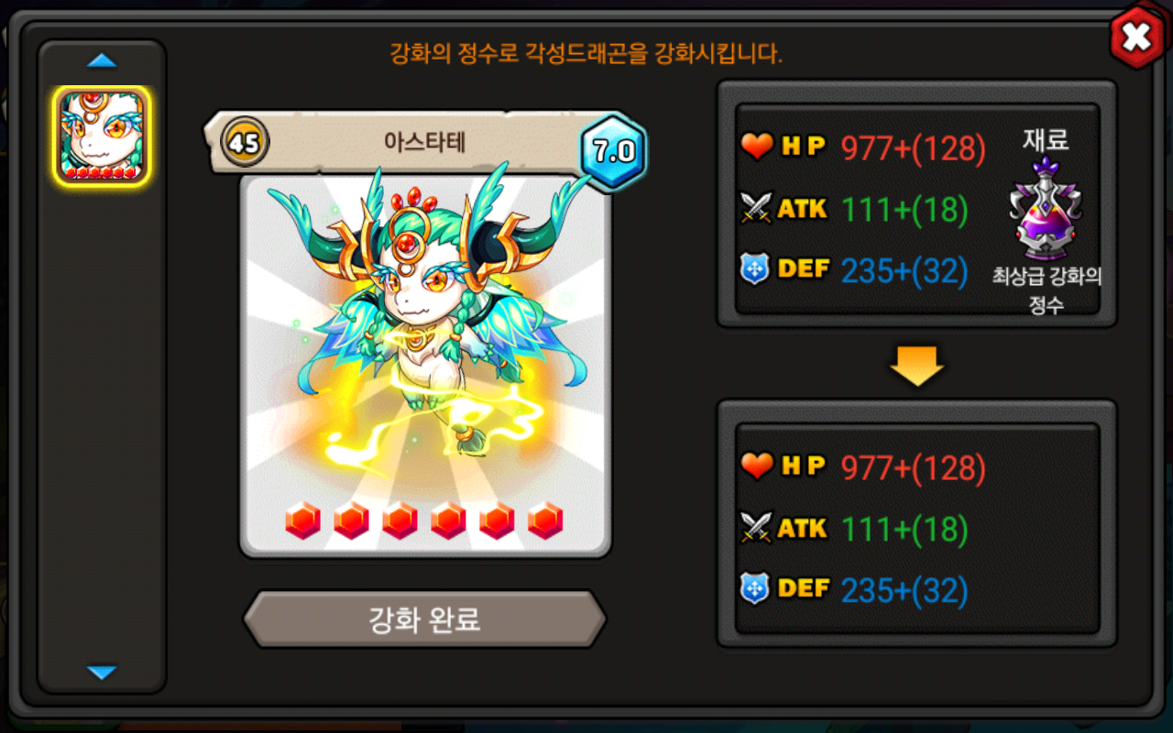1173x733 pixels.
Task: Click the blue 7.0 hexagon grade badge
Action: click(613, 151)
